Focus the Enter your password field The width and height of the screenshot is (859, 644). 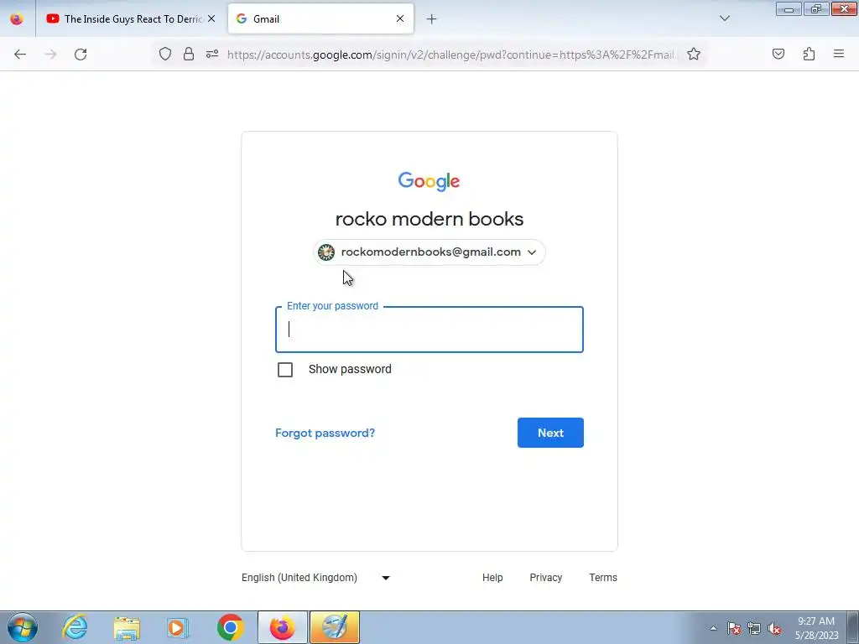(429, 329)
